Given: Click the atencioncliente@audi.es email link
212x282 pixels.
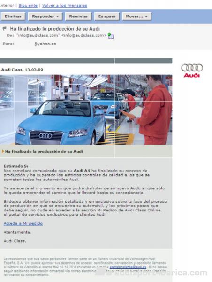Looking at the screenshot, I should point(128,267).
